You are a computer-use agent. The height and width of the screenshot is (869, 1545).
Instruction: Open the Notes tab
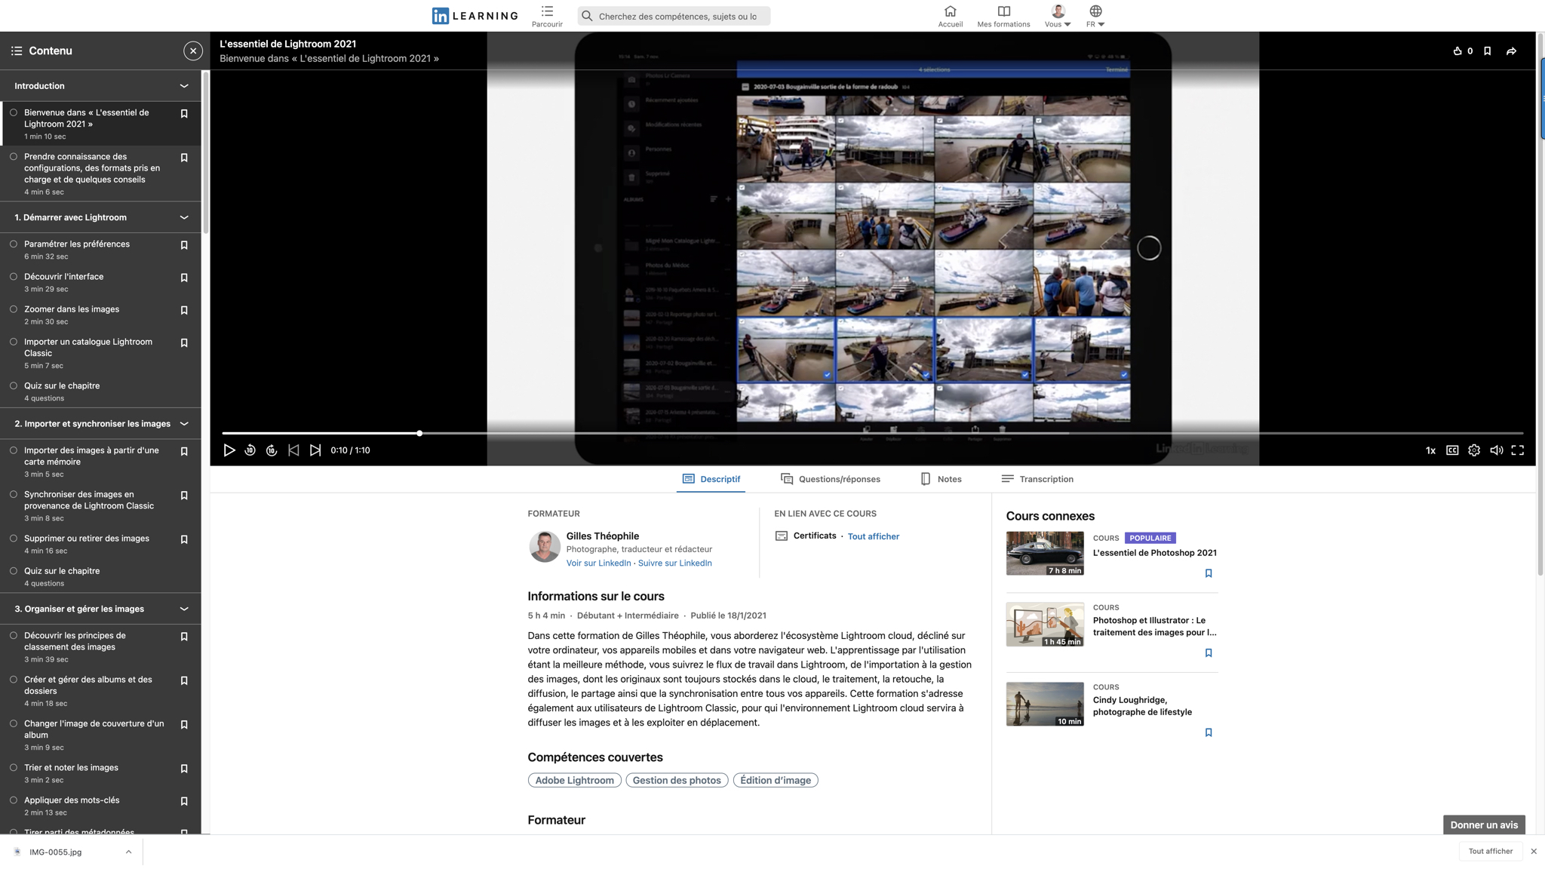[x=941, y=479]
